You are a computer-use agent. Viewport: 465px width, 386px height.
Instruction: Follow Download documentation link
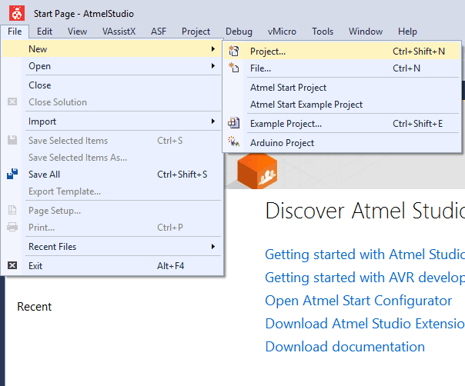coord(345,346)
